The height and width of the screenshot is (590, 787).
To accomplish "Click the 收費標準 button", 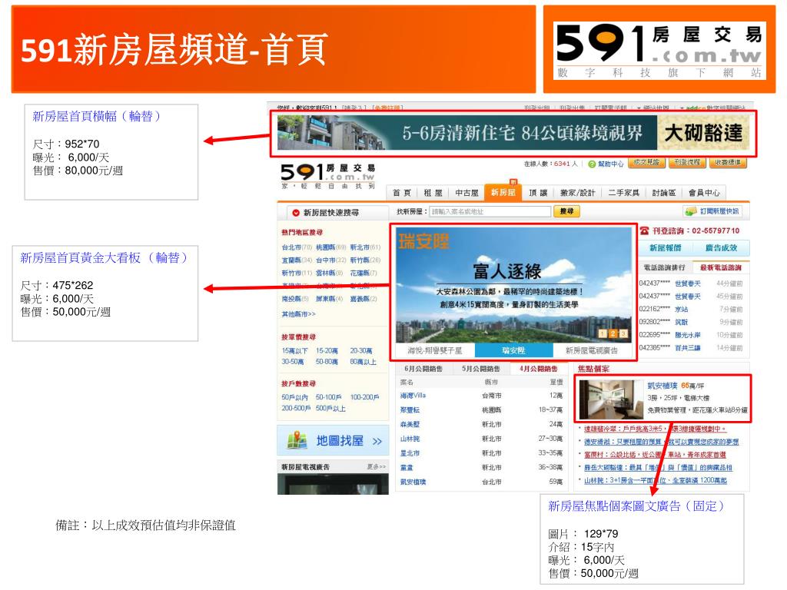I will 728,163.
